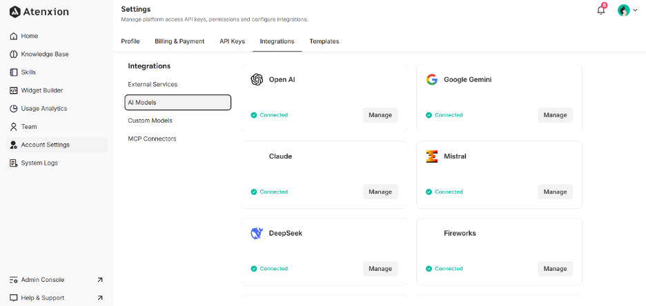Select AI Models section
Viewport: 646px width, 306px height.
(177, 103)
